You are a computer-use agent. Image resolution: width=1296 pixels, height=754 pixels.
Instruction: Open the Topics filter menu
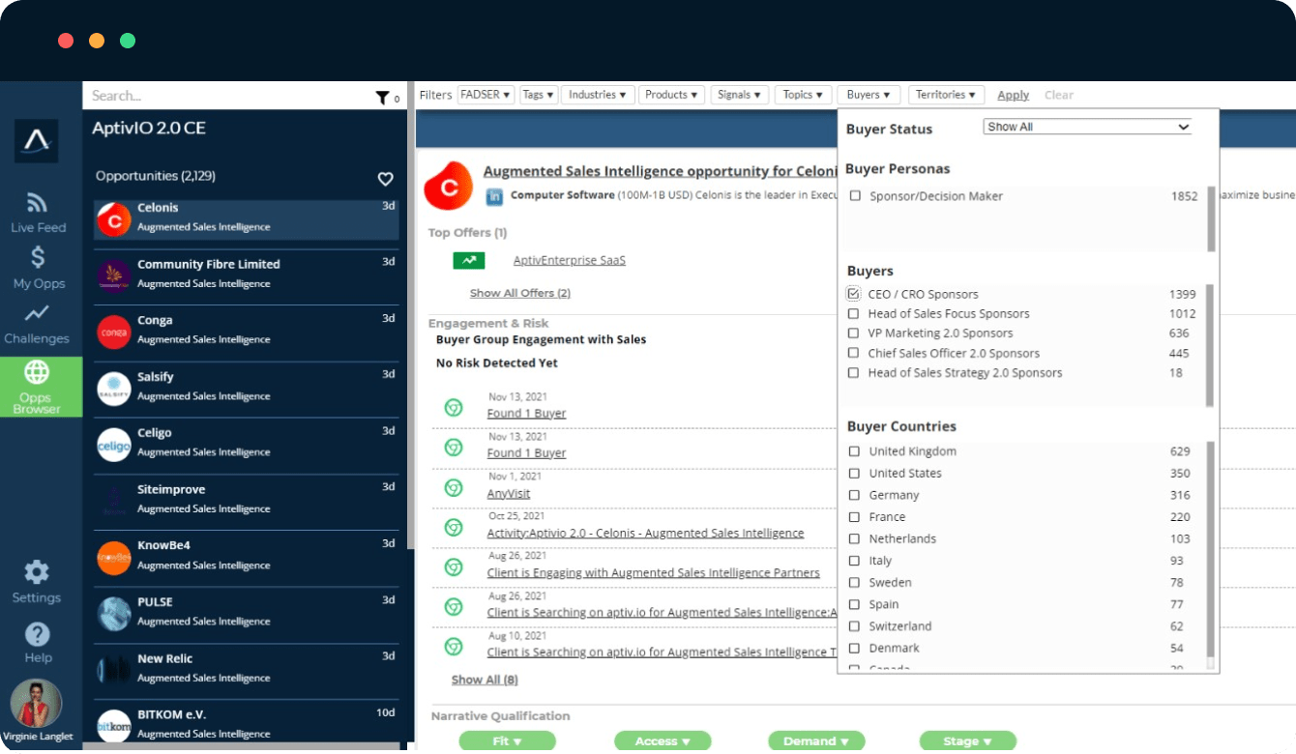[803, 95]
